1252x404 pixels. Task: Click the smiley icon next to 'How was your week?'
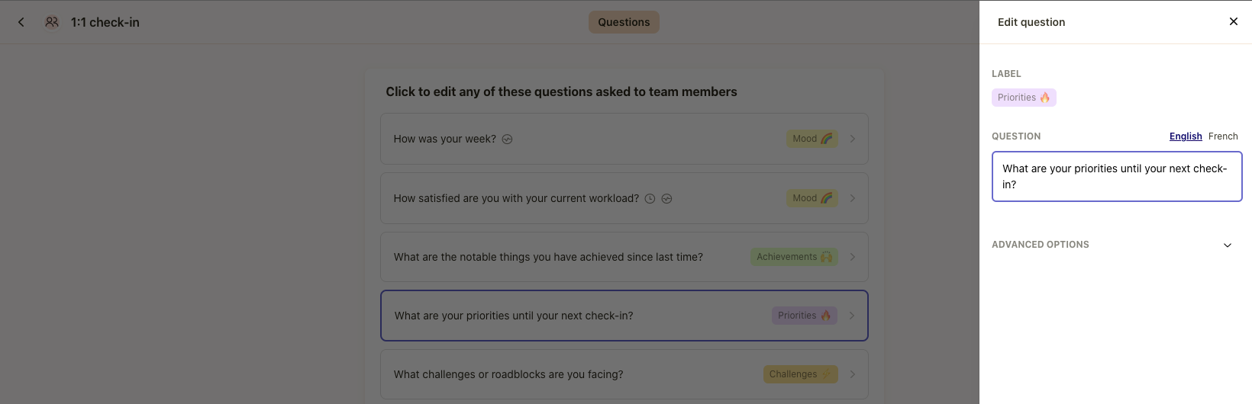[508, 139]
